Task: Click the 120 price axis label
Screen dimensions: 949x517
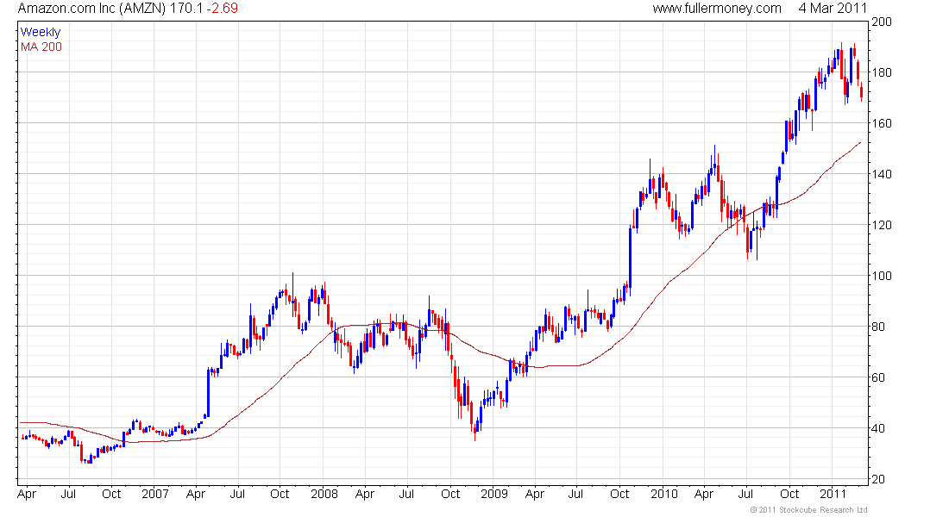Action: pyautogui.click(x=881, y=225)
